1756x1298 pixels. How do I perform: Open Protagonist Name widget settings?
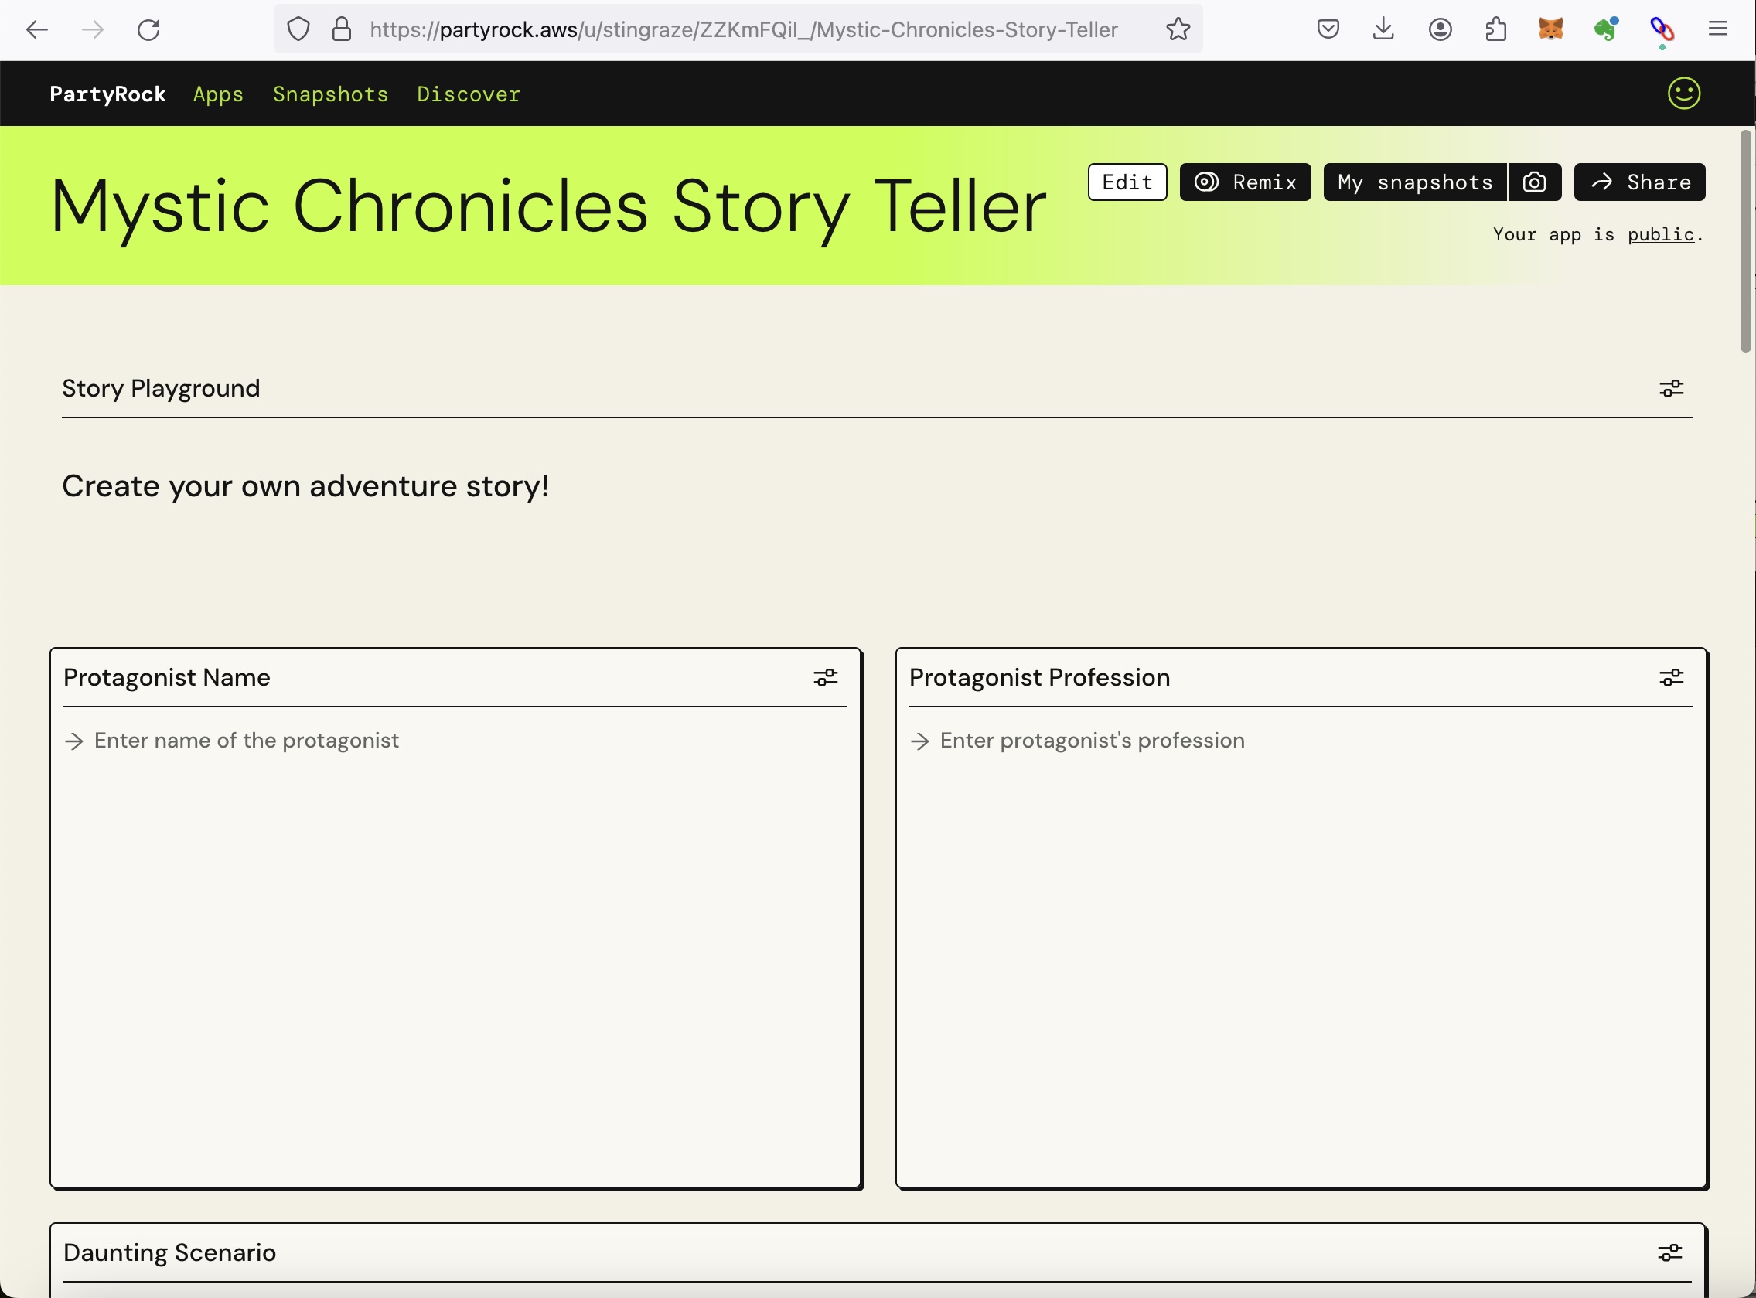pyautogui.click(x=826, y=677)
